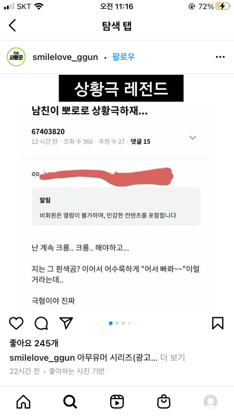The width and height of the screenshot is (234, 417).
Task: Open your profile avatar tab
Action: (211, 401)
